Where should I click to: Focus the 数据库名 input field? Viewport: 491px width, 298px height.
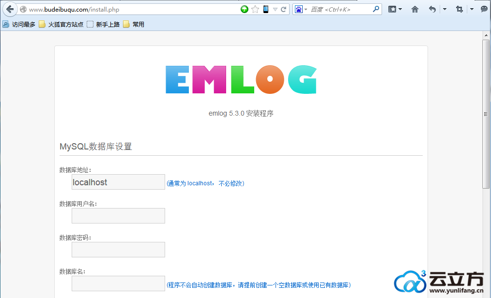click(118, 283)
